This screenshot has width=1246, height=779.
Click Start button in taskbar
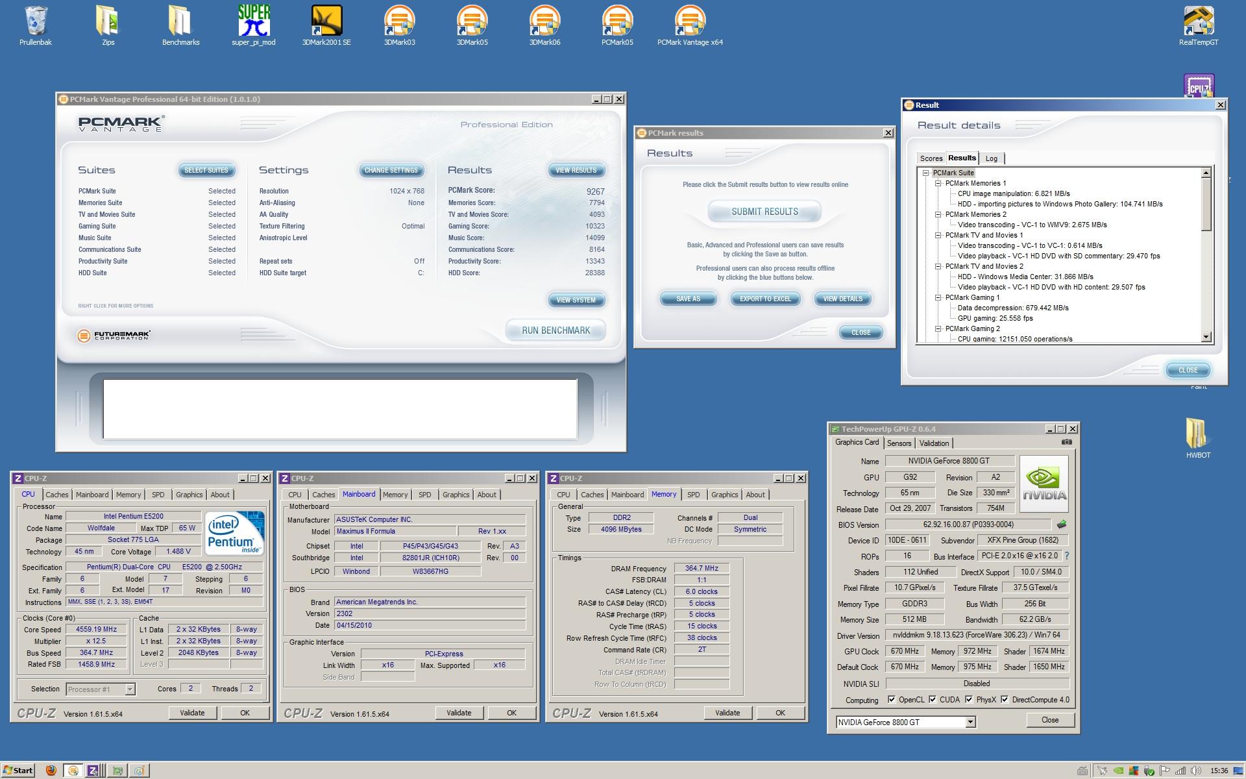tap(18, 771)
